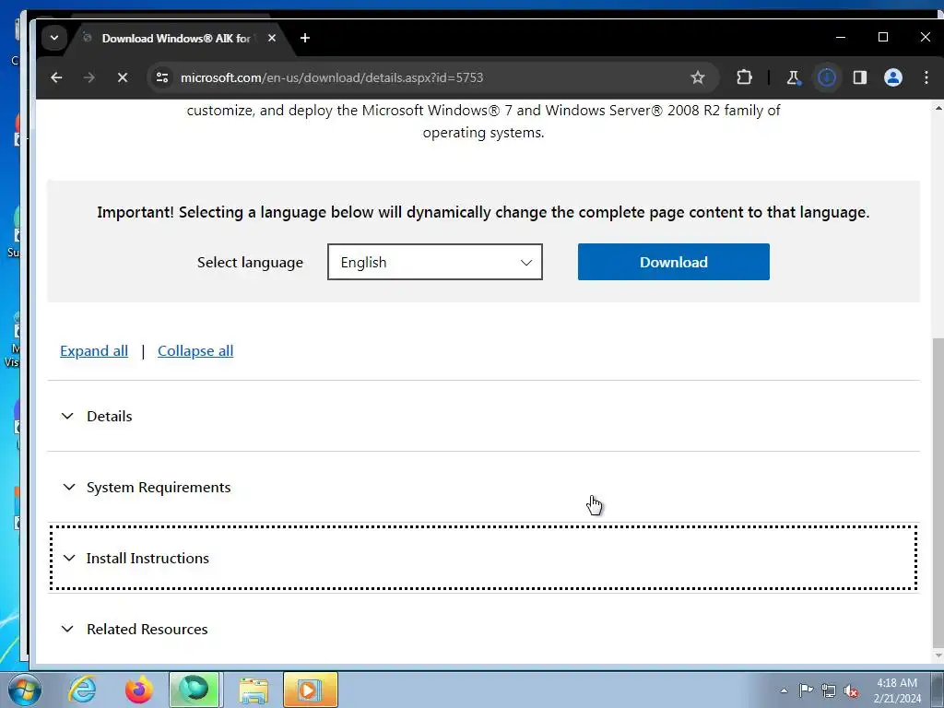Click the blue circular update icon
Screen dimensions: 944x708
[827, 77]
